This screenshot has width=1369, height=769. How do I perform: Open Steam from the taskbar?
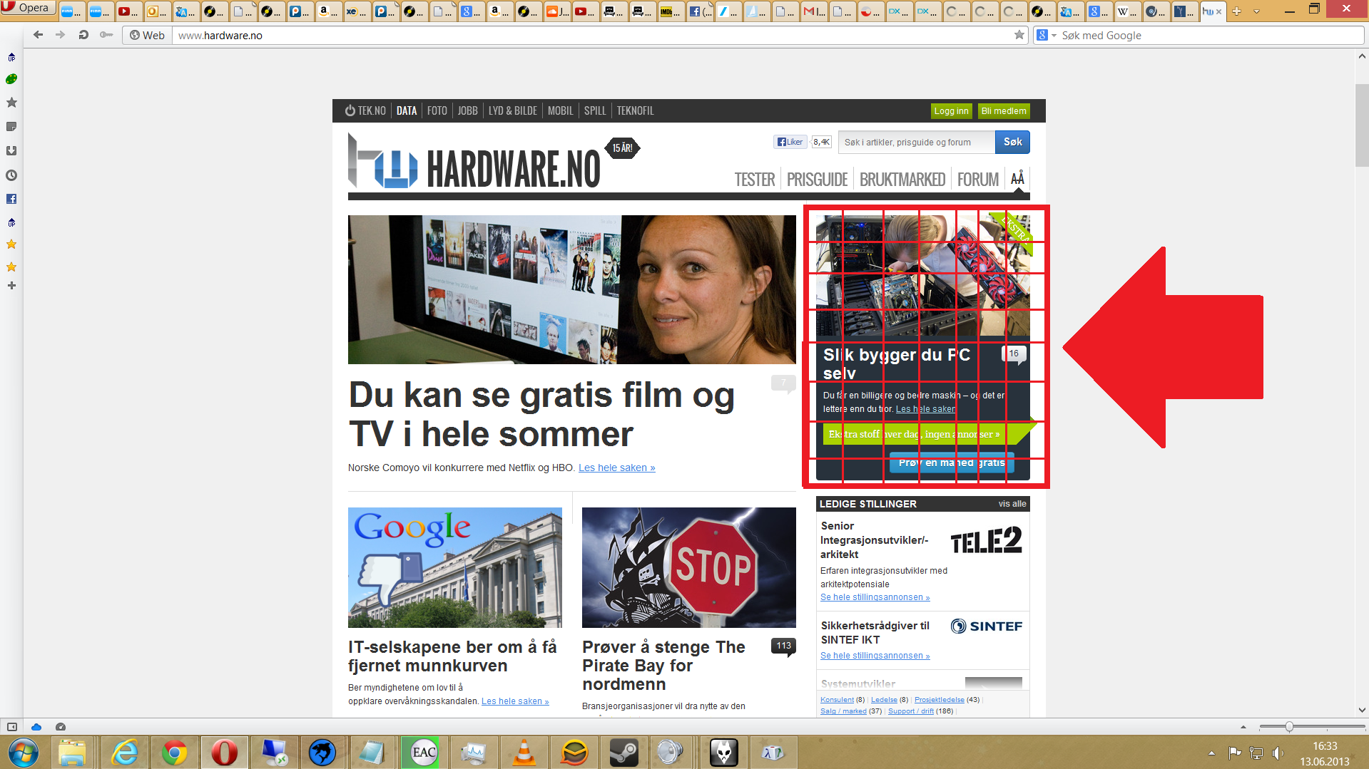[624, 752]
